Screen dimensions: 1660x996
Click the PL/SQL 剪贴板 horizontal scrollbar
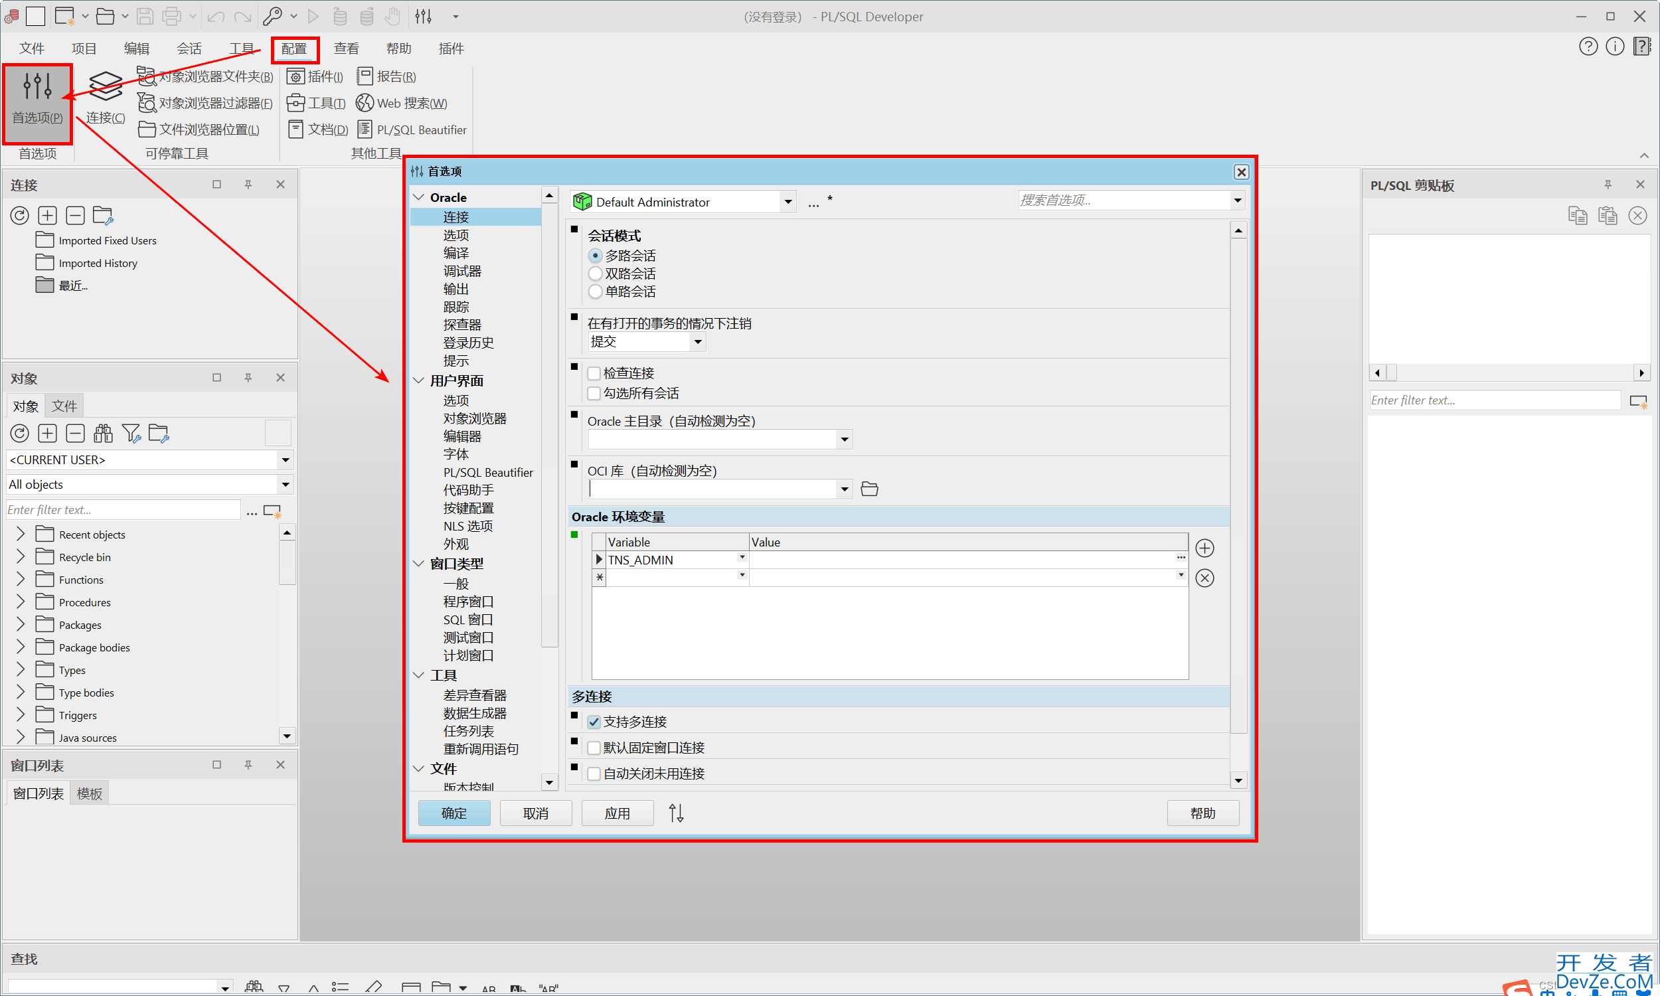click(x=1509, y=373)
